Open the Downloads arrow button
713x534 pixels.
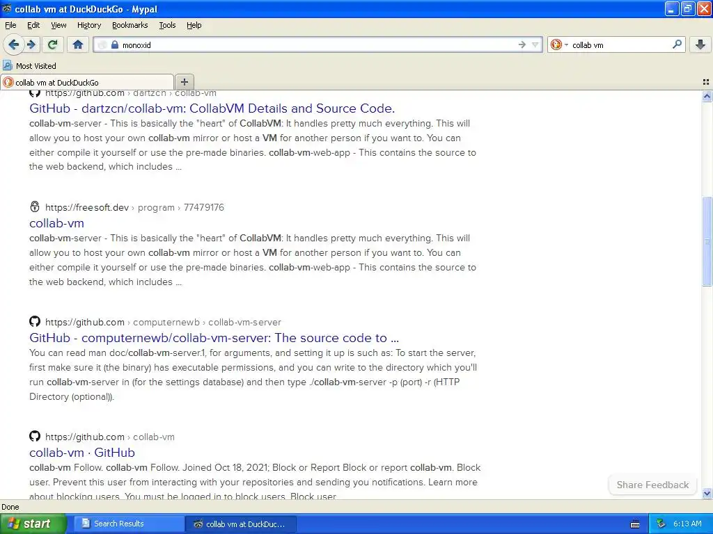tap(700, 44)
